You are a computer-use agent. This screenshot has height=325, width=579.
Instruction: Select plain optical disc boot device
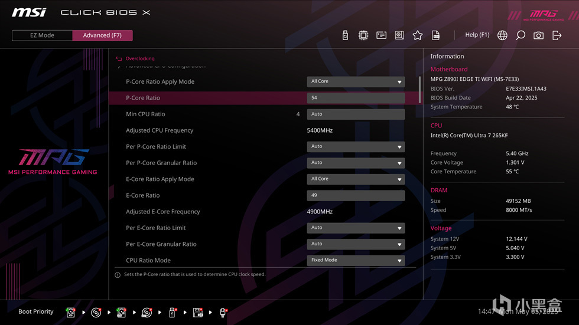(x=96, y=313)
